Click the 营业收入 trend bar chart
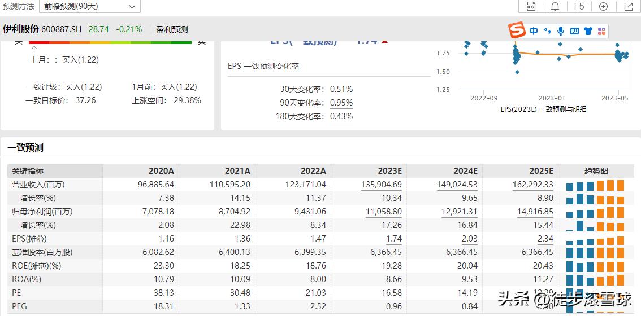The width and height of the screenshot is (641, 316). [595, 185]
